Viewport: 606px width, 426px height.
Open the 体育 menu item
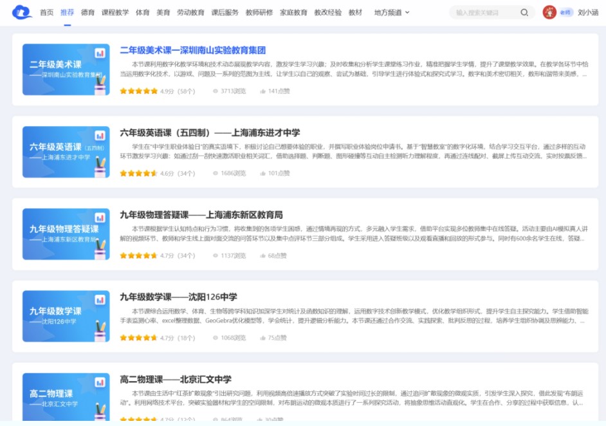143,12
